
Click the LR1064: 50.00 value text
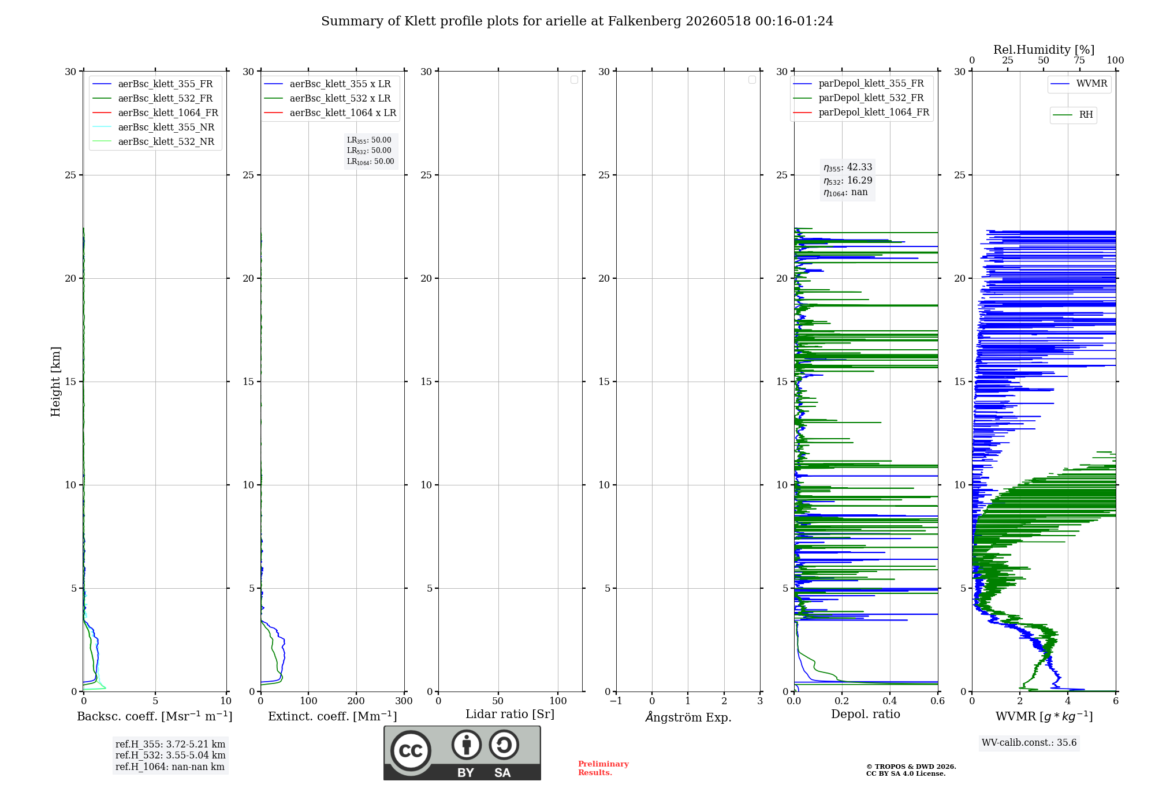[x=371, y=162]
